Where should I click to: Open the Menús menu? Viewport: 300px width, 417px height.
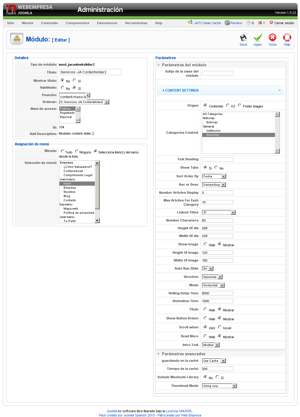click(x=27, y=23)
